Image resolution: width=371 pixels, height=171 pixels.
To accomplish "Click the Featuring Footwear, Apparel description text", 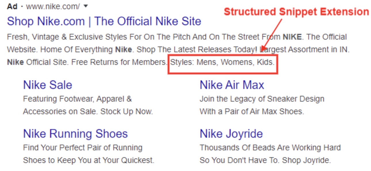I will coord(77,99).
